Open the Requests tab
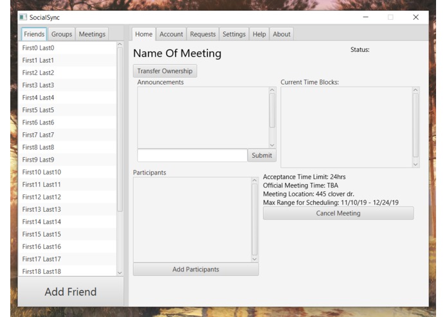The width and height of the screenshot is (447, 317). click(203, 34)
